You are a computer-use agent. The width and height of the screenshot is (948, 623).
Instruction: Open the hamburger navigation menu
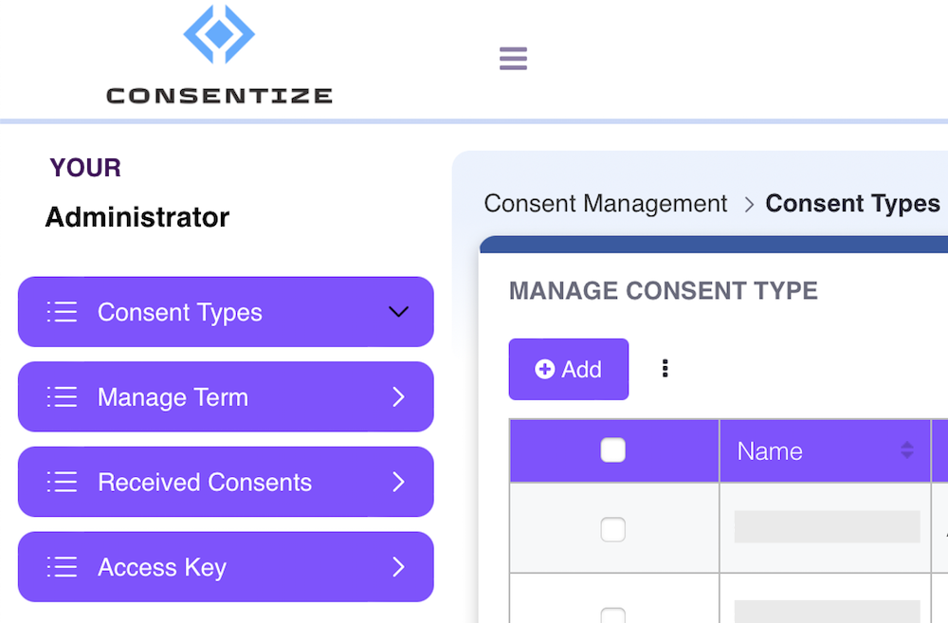pos(513,58)
